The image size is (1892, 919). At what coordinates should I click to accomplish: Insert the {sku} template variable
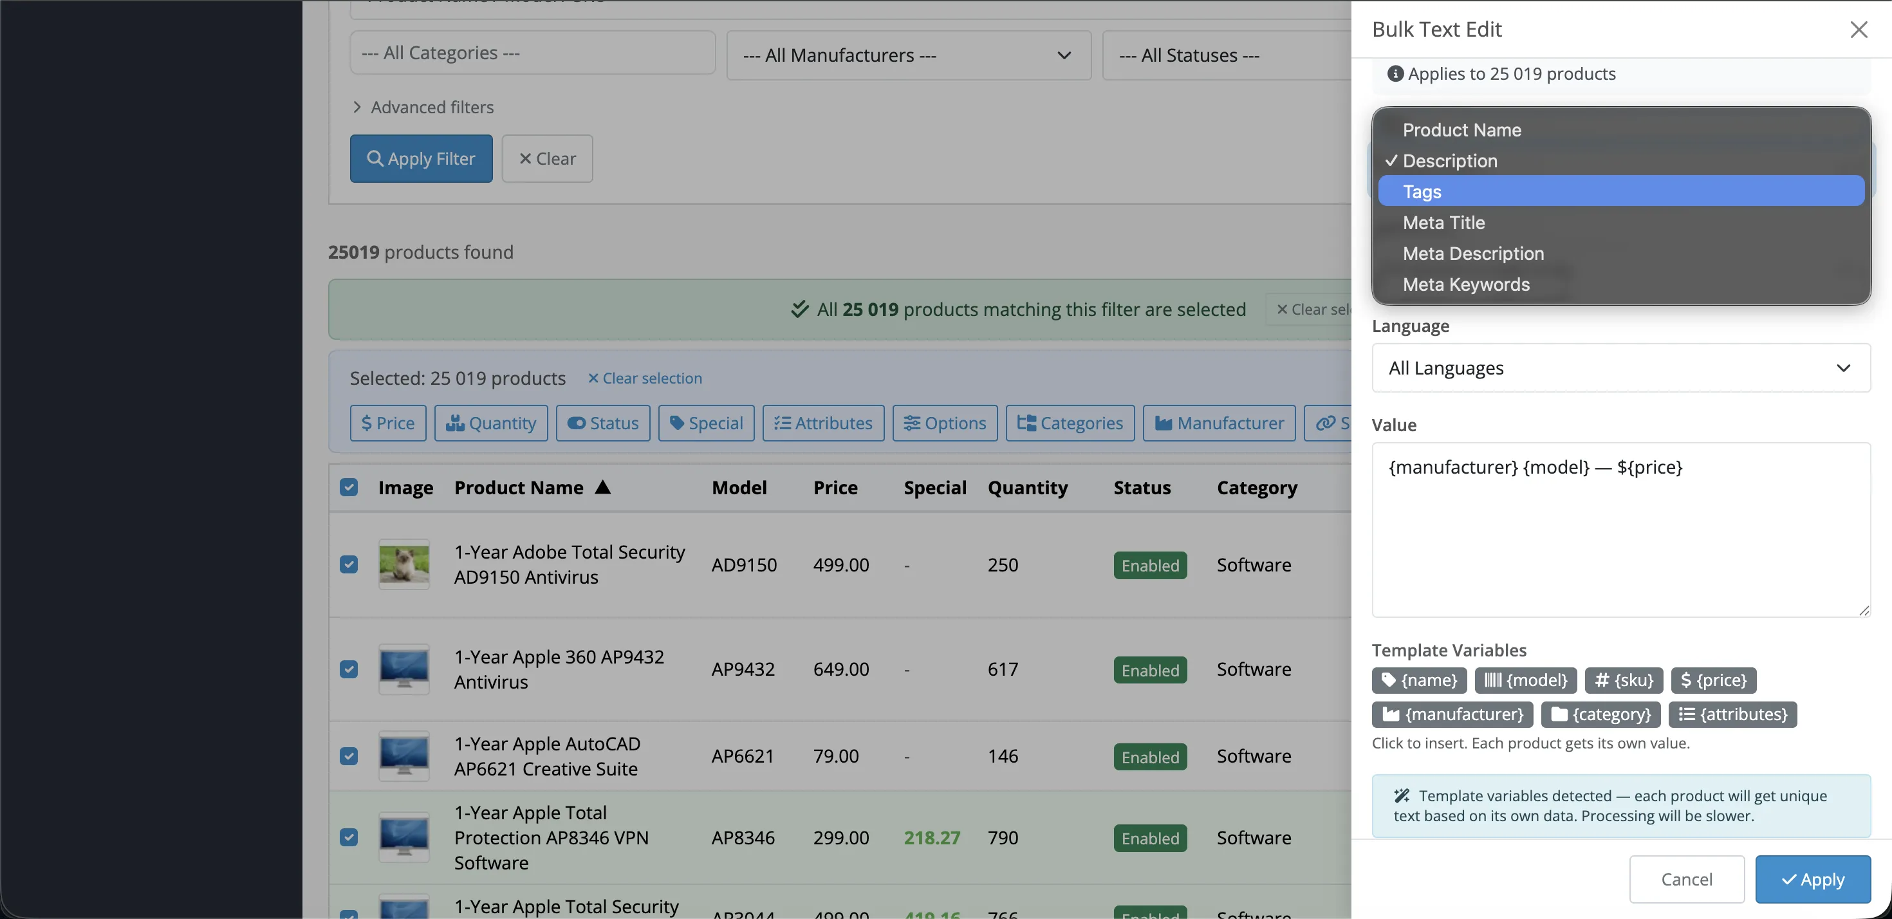click(1624, 680)
